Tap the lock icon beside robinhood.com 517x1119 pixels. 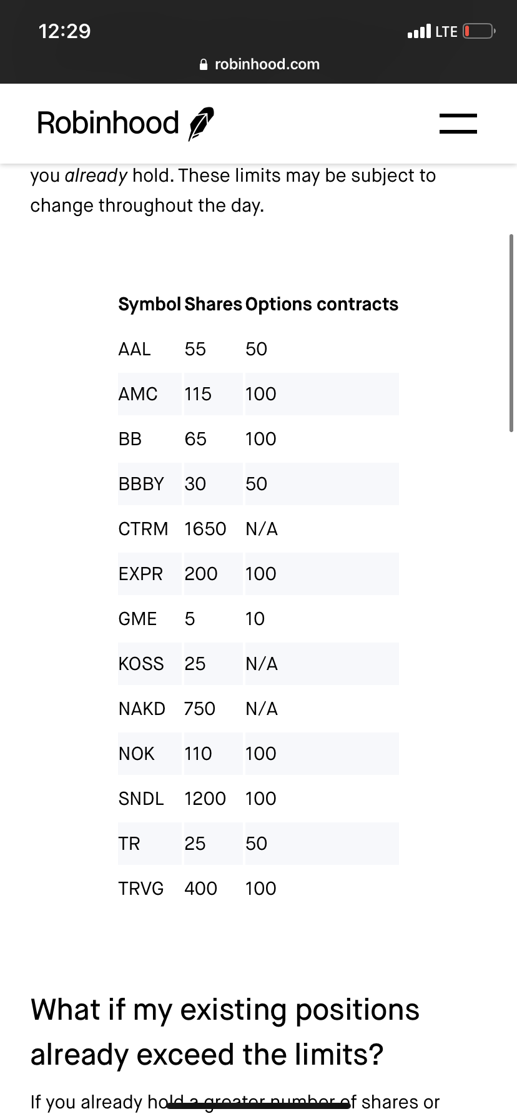point(204,64)
